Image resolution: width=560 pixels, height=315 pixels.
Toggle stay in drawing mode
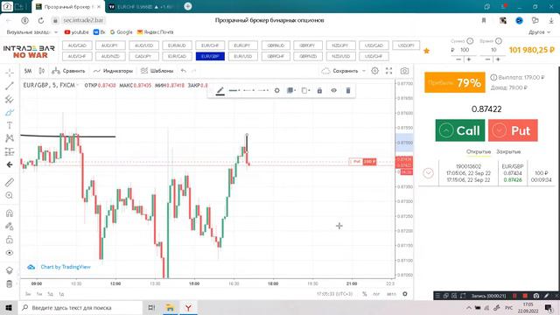pos(10,227)
